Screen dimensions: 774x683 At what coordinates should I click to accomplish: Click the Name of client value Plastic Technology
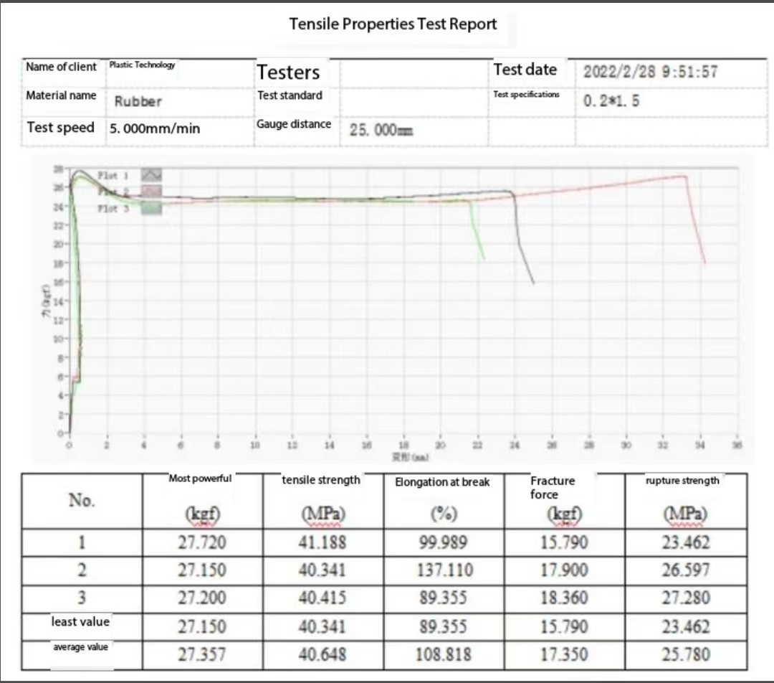[x=142, y=65]
